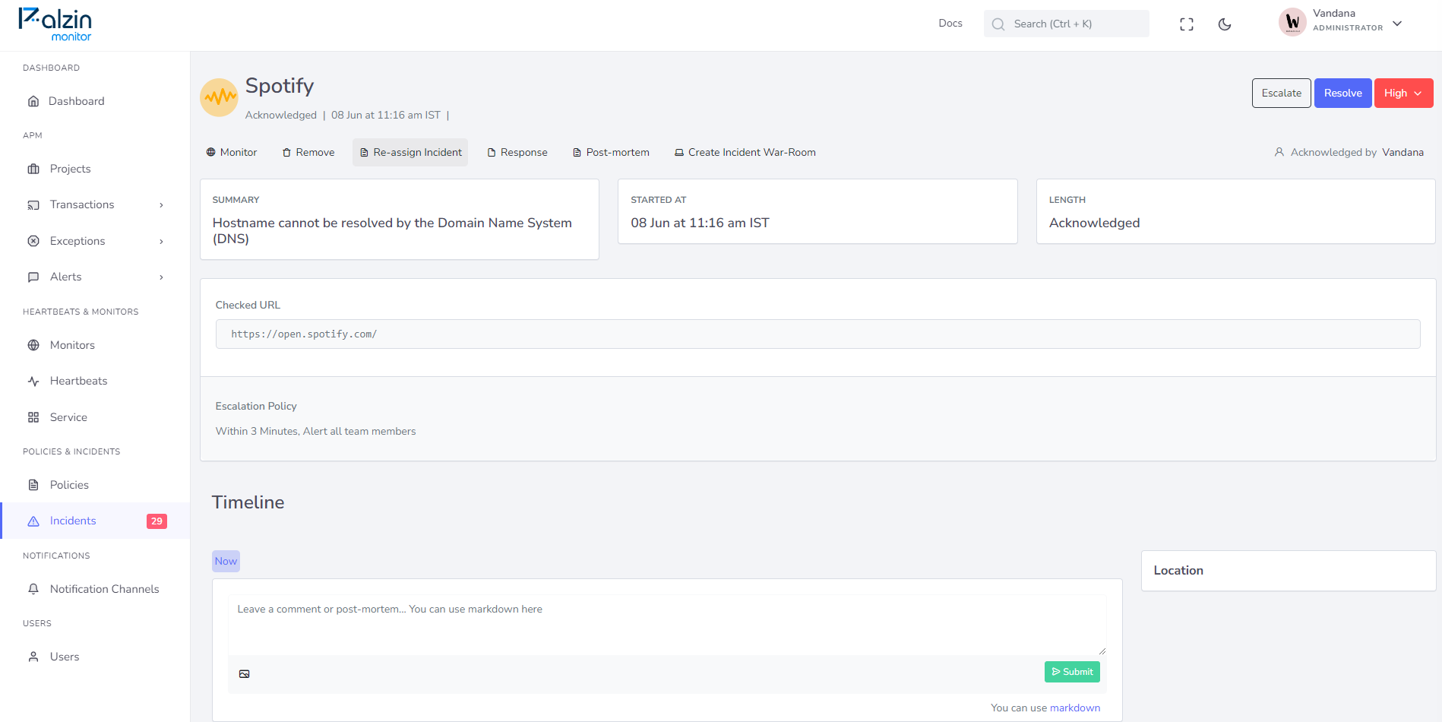Expand the Alerts submenu chevron
The height and width of the screenshot is (722, 1442).
[161, 277]
